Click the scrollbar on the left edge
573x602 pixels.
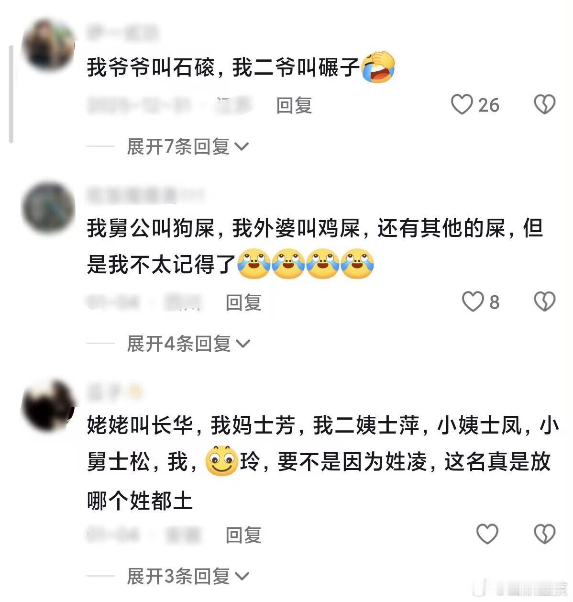[11, 94]
